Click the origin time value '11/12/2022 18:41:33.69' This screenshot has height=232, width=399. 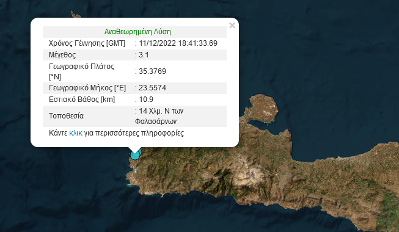178,43
